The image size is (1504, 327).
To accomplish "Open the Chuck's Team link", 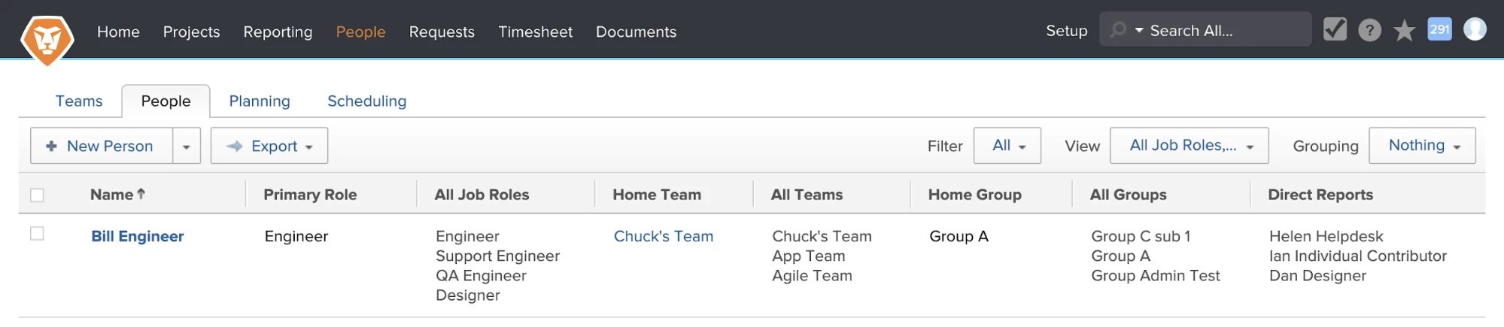I will pos(663,236).
